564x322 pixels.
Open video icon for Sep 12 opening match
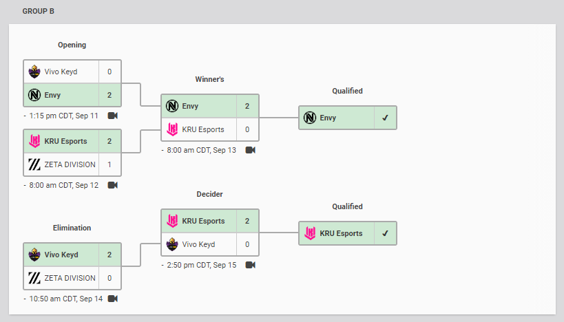[112, 185]
